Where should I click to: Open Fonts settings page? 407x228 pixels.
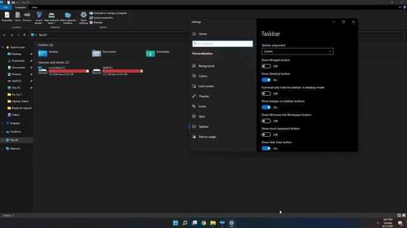point(202,106)
